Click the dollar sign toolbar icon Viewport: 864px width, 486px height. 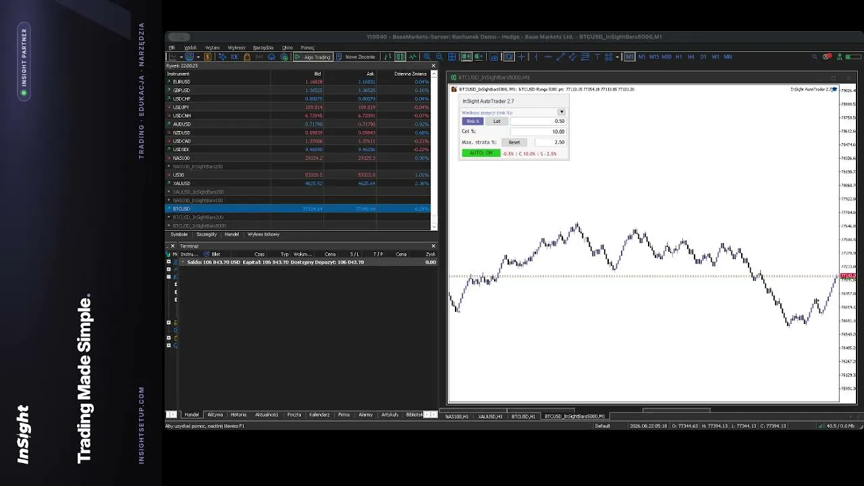207,57
